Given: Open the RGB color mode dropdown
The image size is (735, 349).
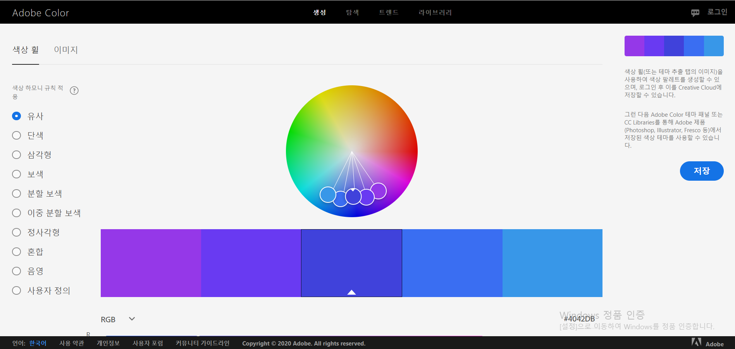Looking at the screenshot, I should [118, 319].
